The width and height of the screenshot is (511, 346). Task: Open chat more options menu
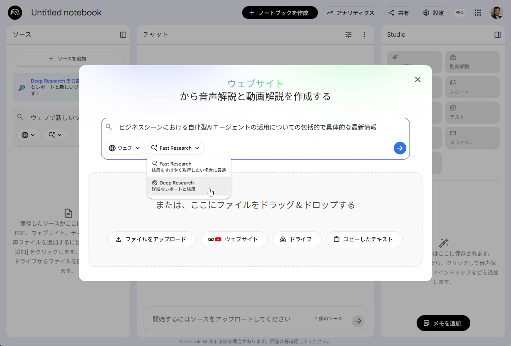(364, 35)
